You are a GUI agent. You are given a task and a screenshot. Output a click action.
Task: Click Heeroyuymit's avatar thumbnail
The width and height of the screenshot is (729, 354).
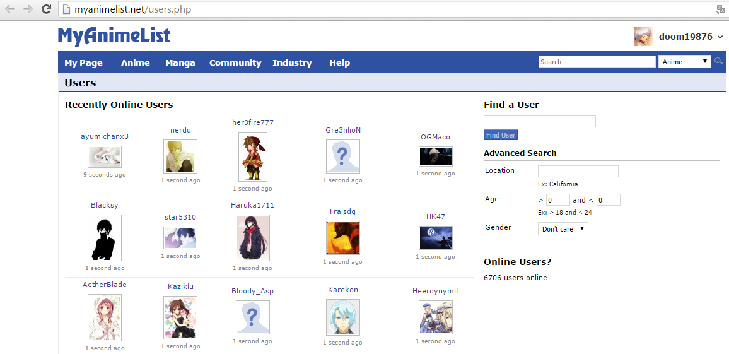436,317
